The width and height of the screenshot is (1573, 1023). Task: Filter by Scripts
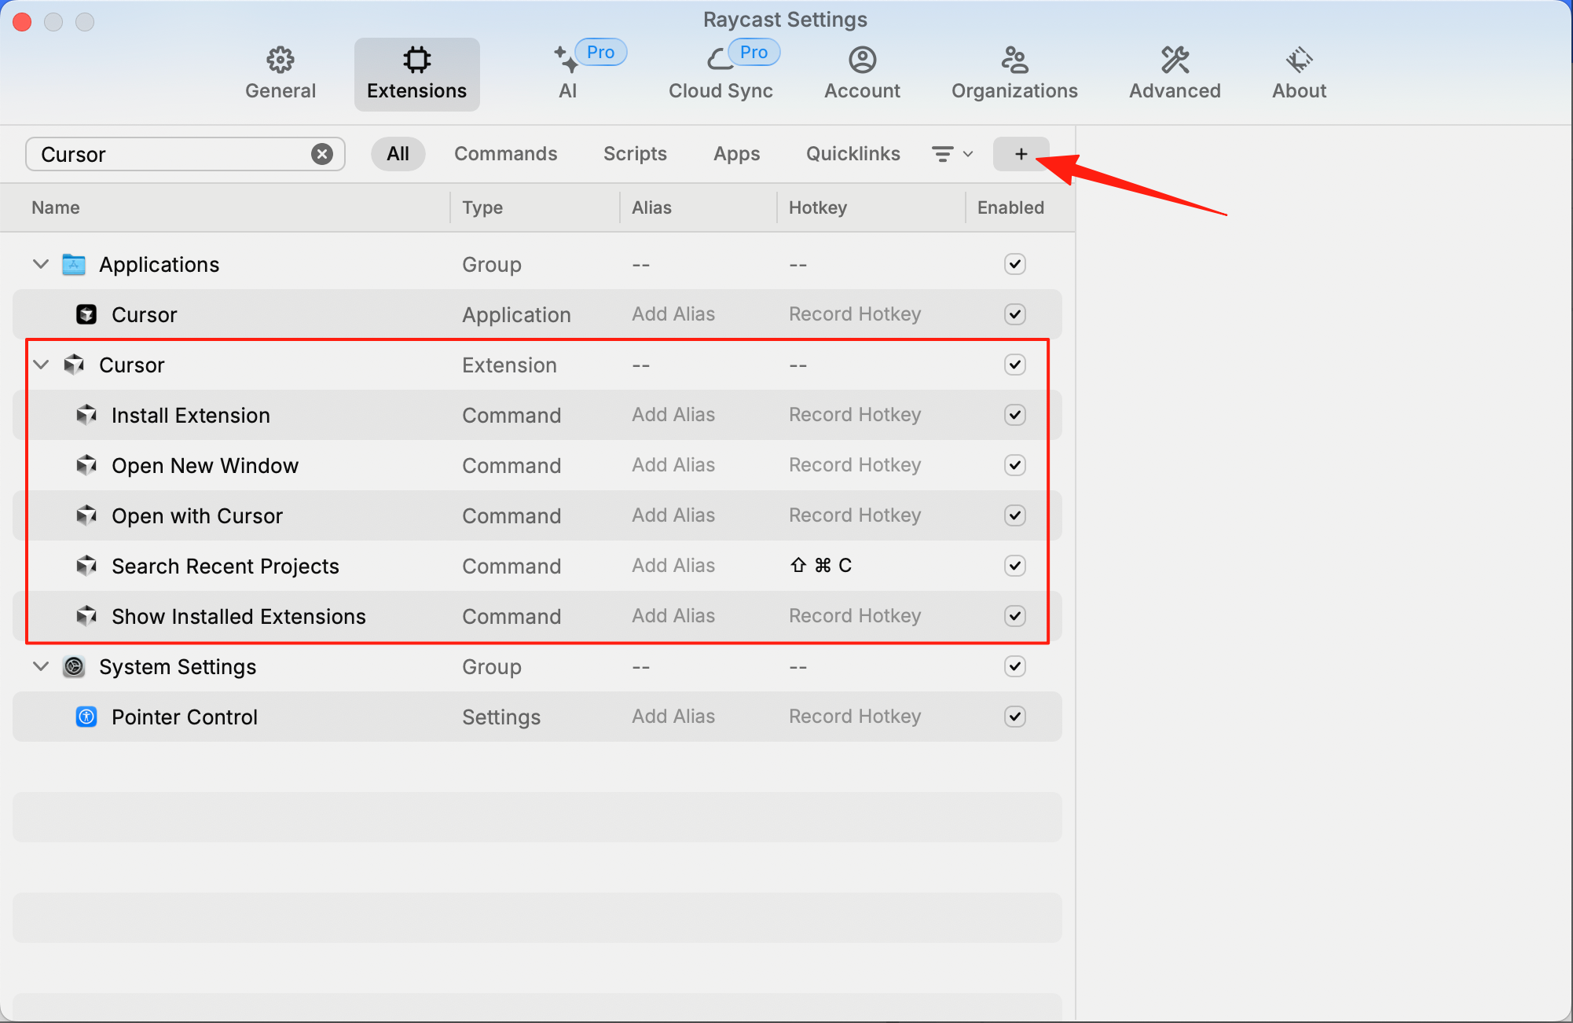click(x=635, y=154)
